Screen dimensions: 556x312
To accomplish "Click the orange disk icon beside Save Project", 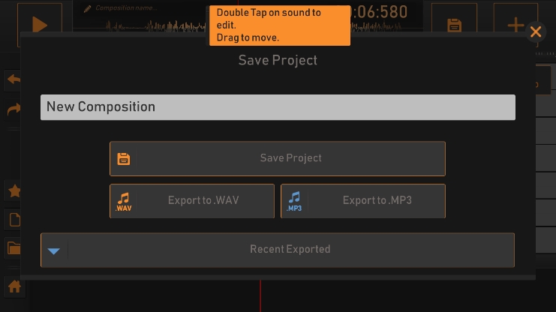I will click(x=124, y=158).
